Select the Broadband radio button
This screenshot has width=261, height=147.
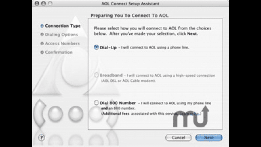click(96, 75)
